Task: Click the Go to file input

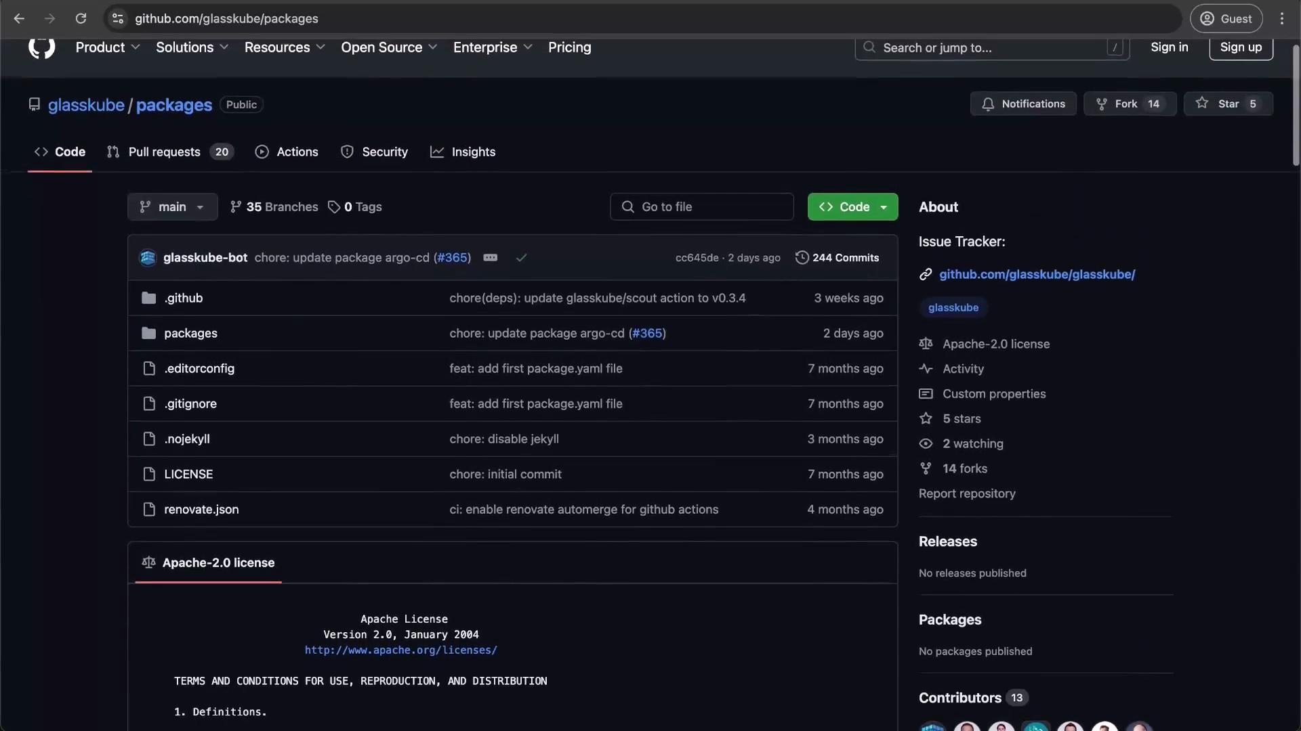Action: [701, 206]
